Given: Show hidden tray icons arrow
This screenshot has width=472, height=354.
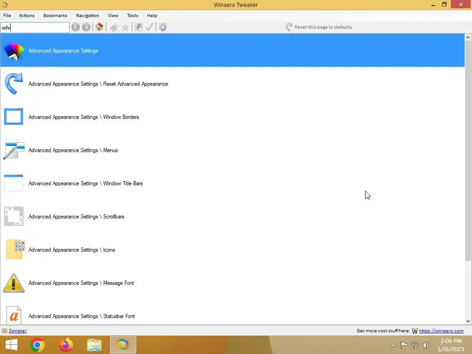Looking at the screenshot, I should [393, 345].
